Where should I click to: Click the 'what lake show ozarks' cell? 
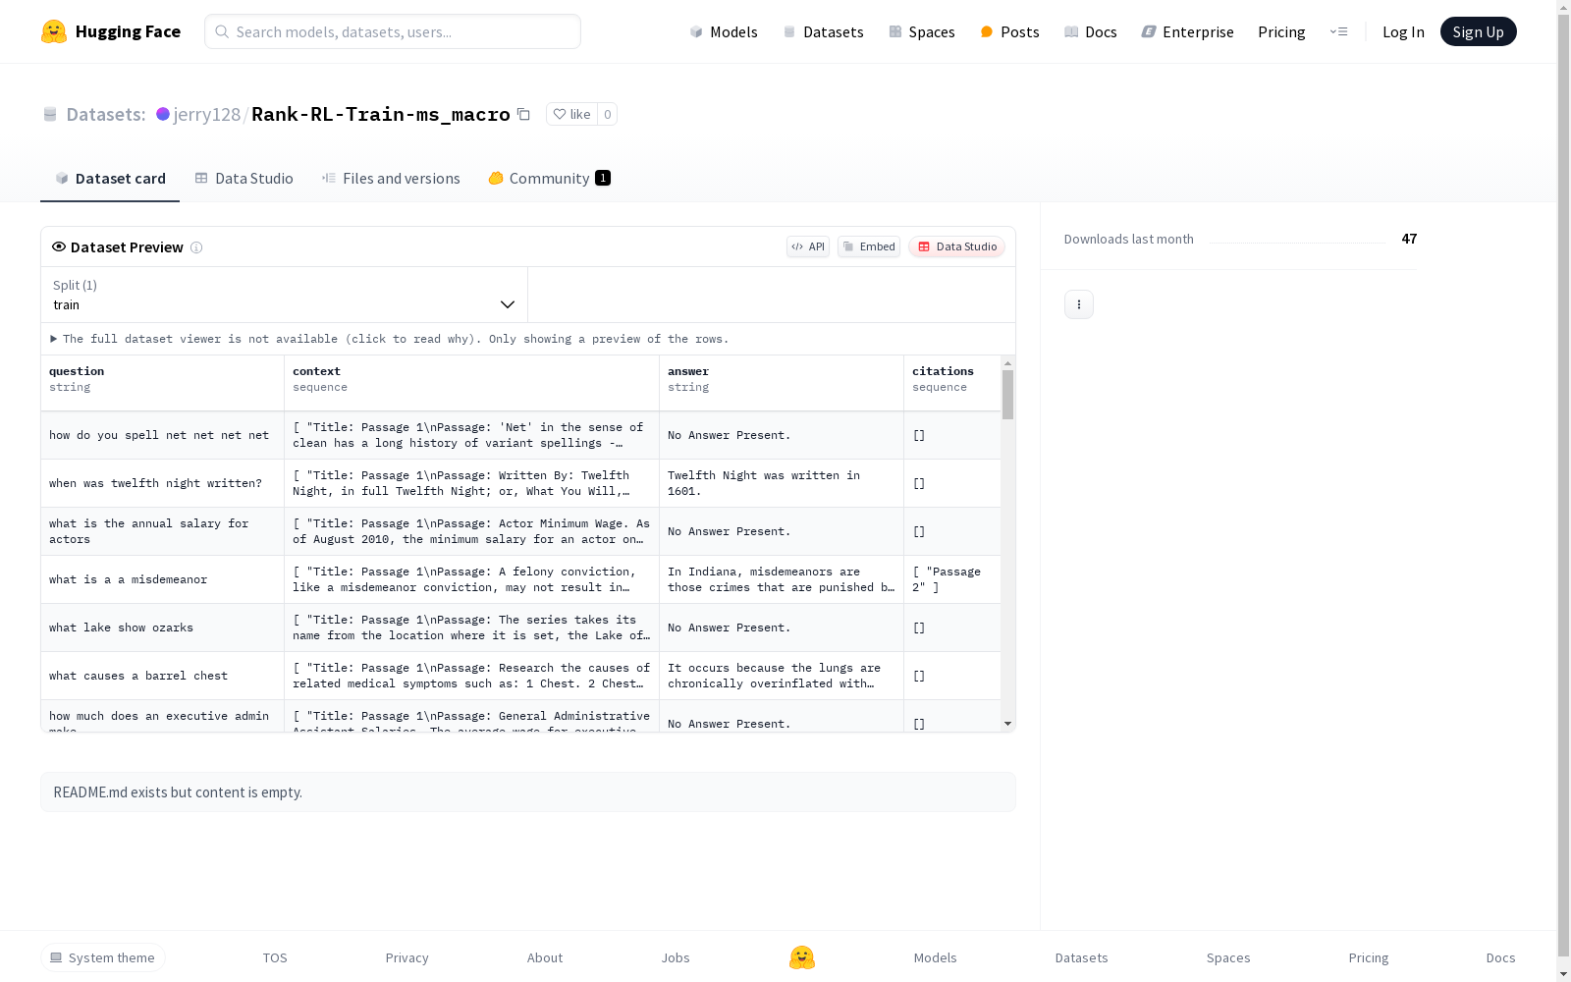pos(163,627)
